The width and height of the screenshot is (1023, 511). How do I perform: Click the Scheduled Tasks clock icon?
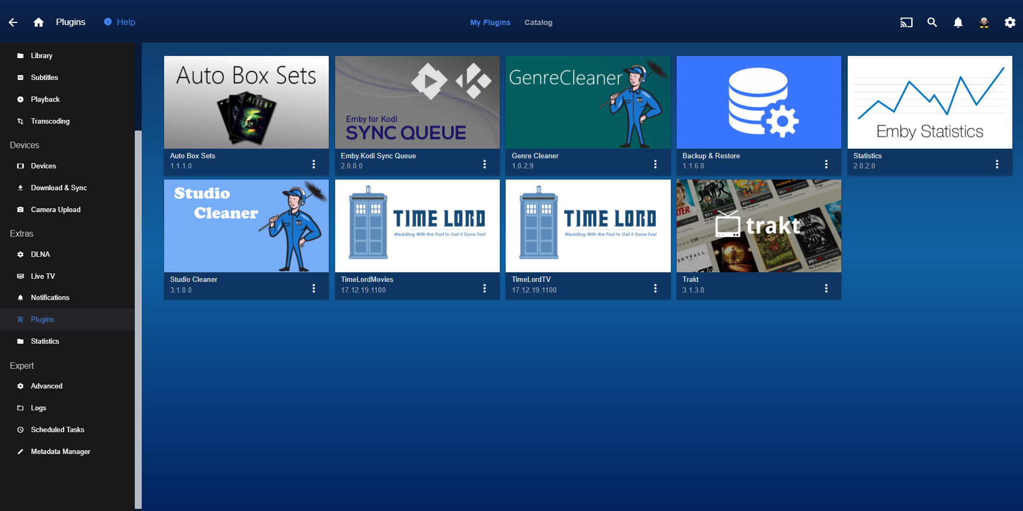click(20, 429)
